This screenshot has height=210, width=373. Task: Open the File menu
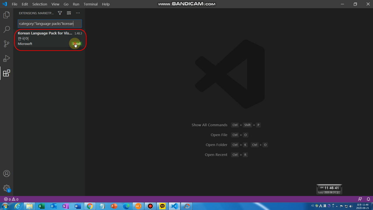(x=15, y=4)
